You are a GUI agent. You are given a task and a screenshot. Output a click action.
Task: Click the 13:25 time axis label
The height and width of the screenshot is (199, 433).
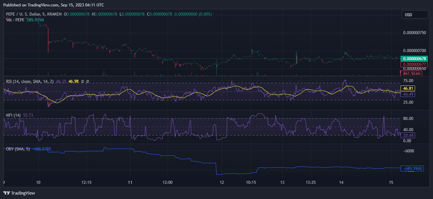(x=311, y=182)
